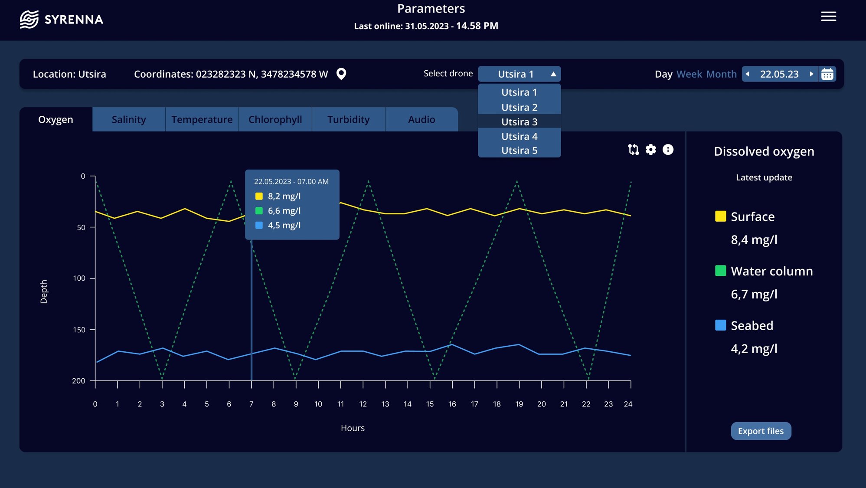Open the calendar date picker
Image resolution: width=866 pixels, height=488 pixels.
pyautogui.click(x=827, y=74)
